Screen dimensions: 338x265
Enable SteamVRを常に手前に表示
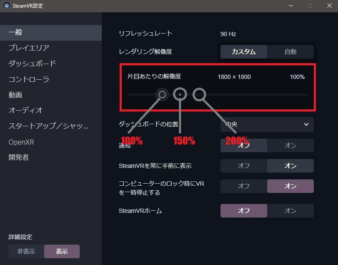291,166
